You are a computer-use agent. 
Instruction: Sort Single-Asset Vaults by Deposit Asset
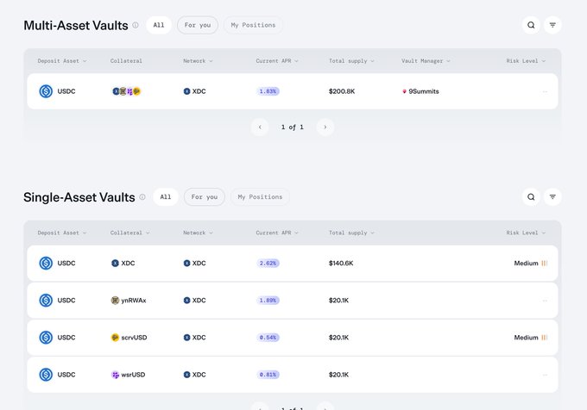tap(62, 233)
